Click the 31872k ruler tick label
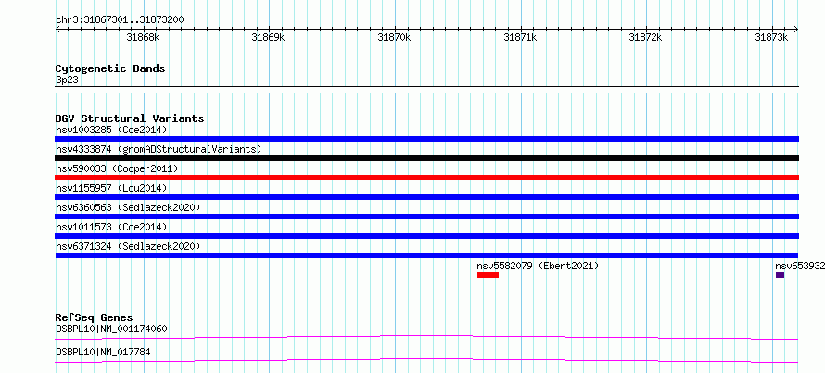The height and width of the screenshot is (373, 825). (645, 37)
